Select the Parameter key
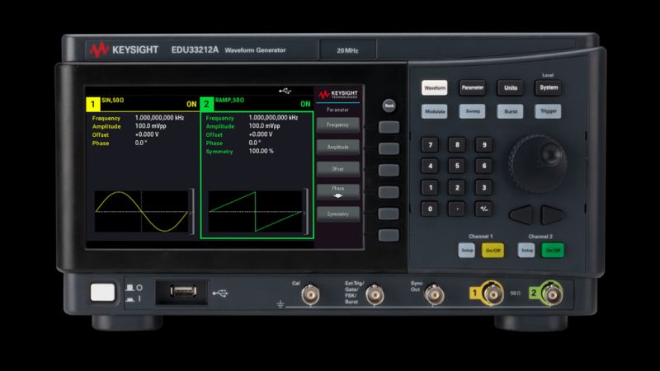660x371 pixels. tap(472, 88)
